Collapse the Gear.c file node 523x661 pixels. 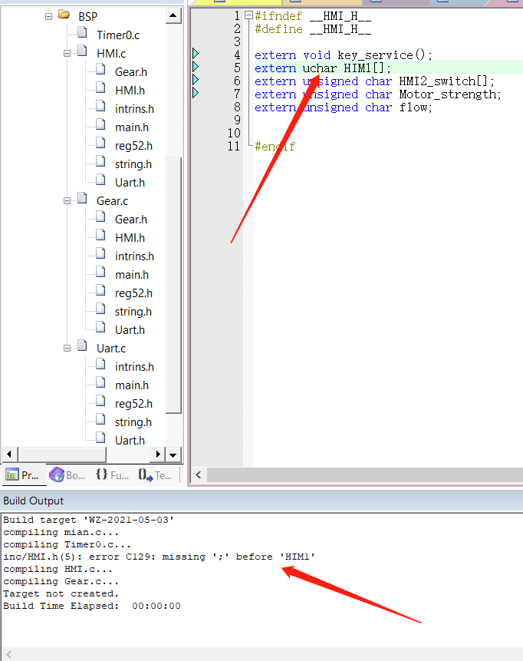[x=67, y=201]
